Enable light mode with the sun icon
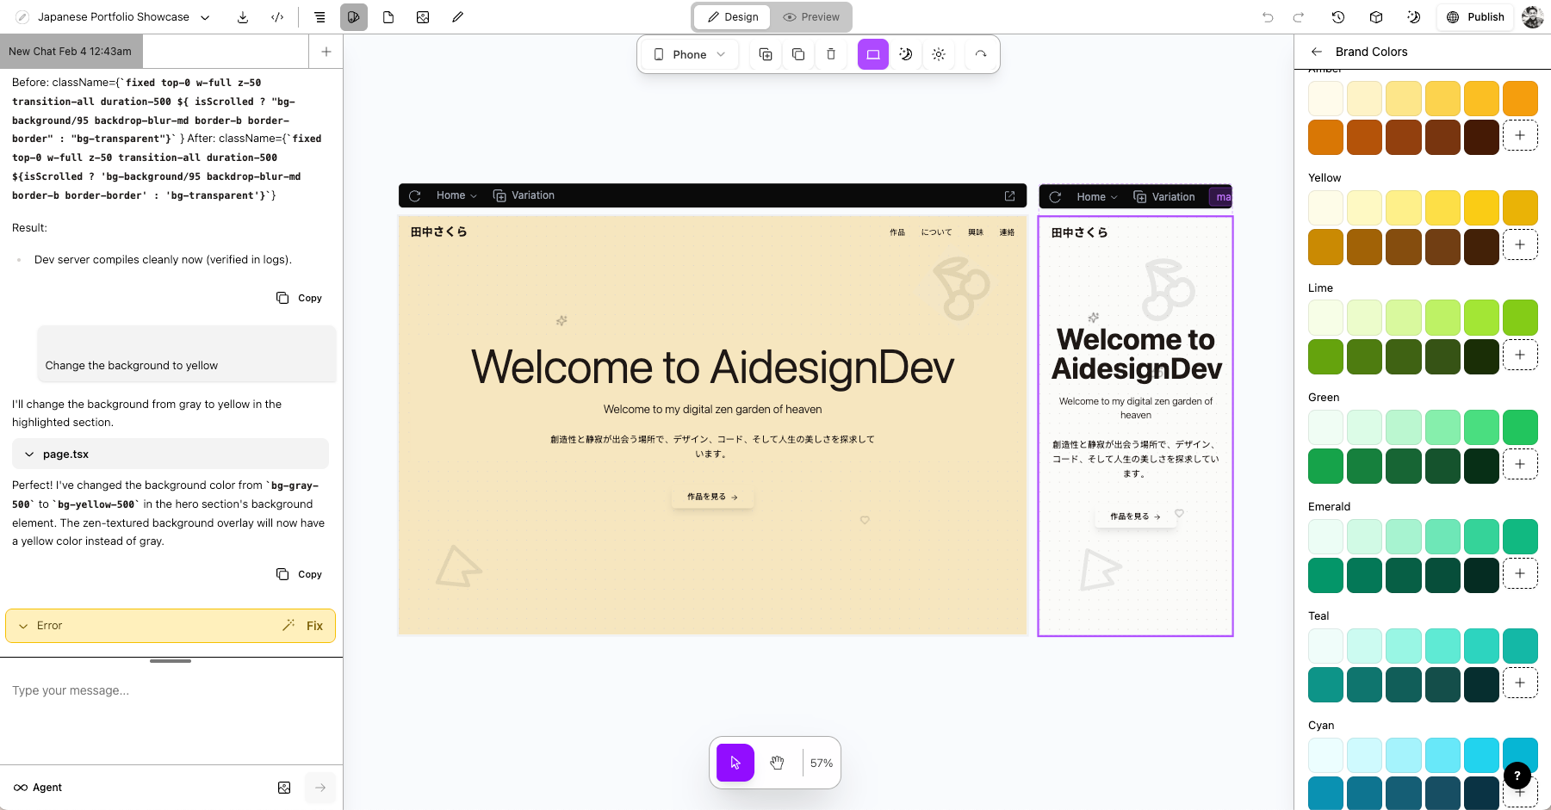The width and height of the screenshot is (1551, 810). tap(939, 53)
